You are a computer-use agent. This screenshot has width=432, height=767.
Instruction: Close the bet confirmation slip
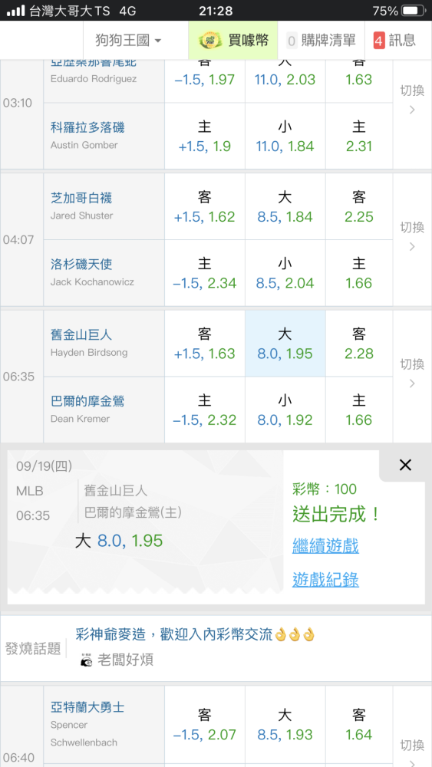[405, 466]
